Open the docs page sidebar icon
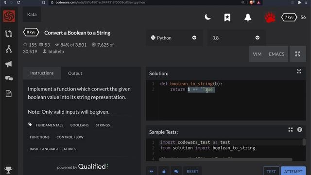The image size is (311, 175). coord(9,93)
